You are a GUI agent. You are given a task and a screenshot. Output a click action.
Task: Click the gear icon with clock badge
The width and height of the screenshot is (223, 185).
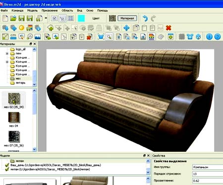point(38,28)
